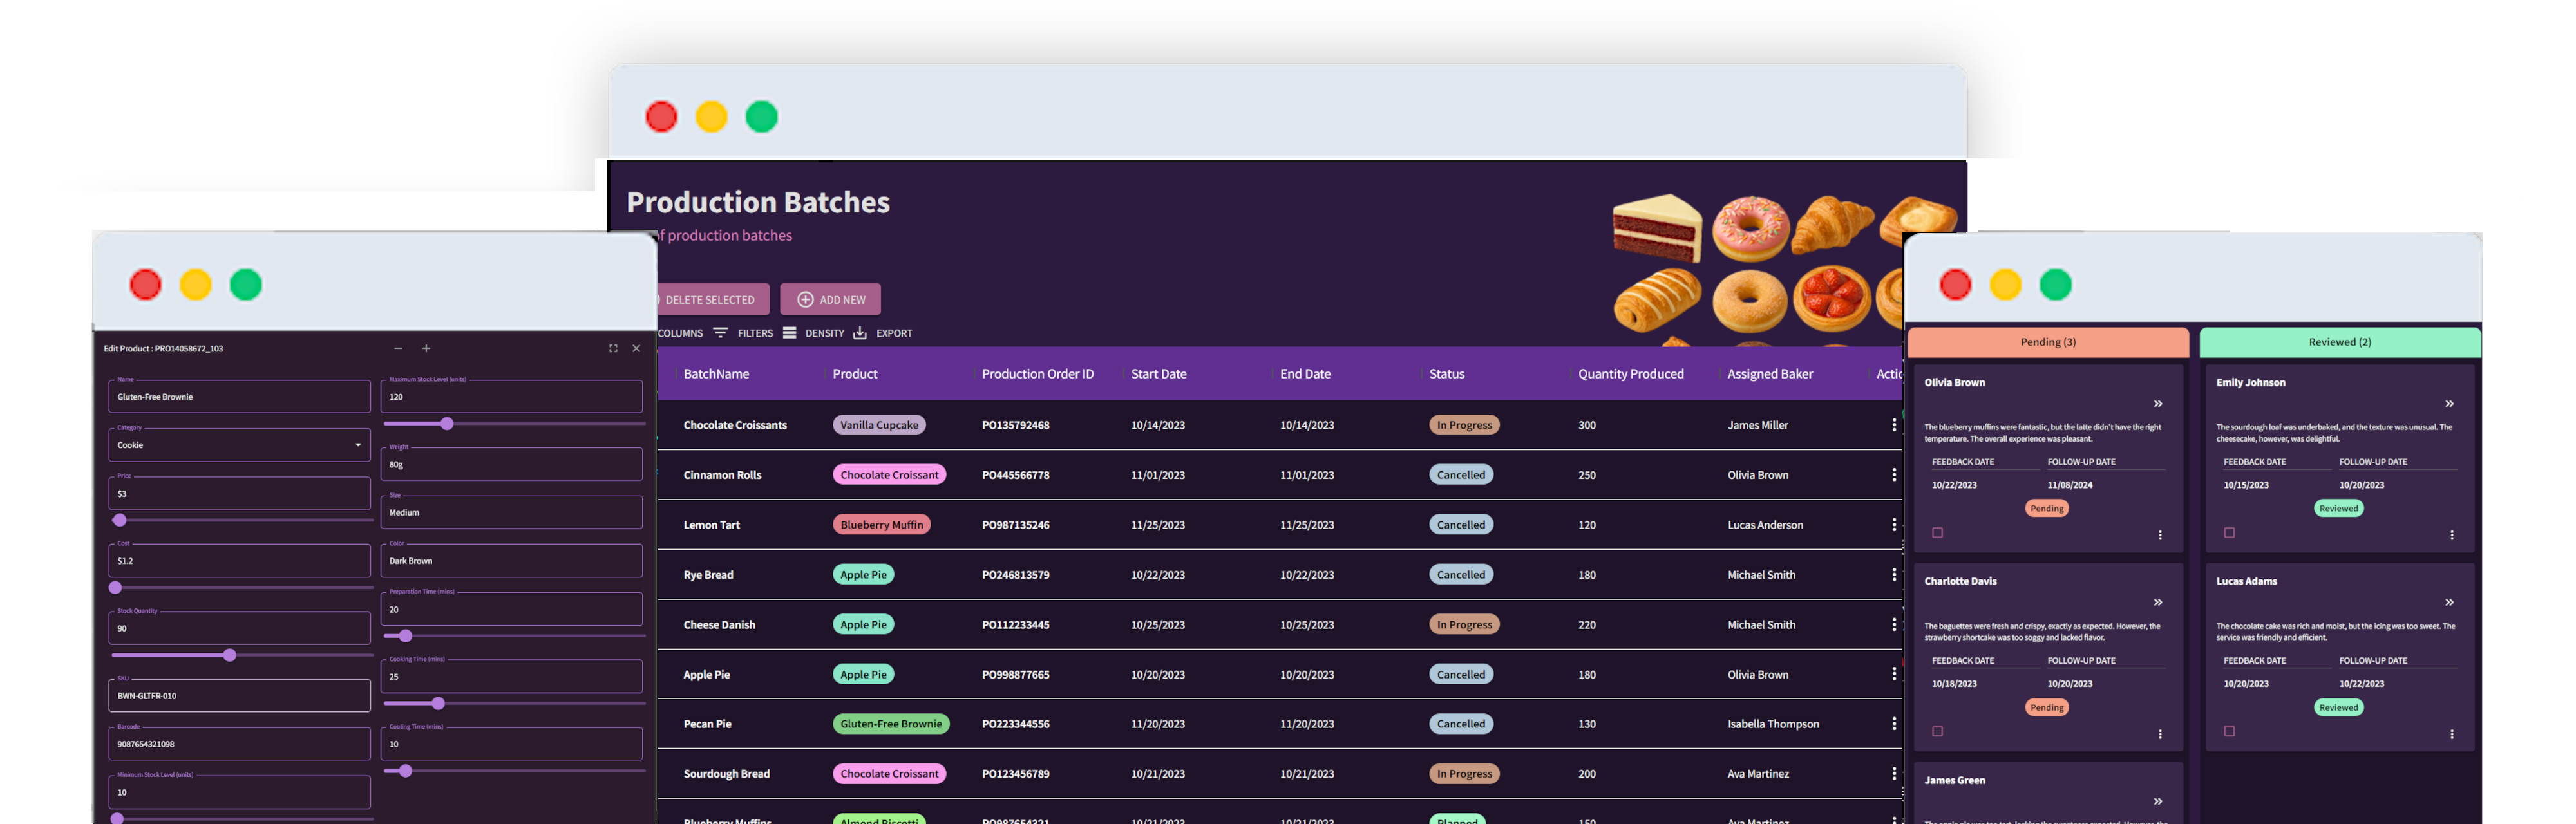2576x824 pixels.
Task: Click the Vanilla Cupcake product chip
Action: [x=879, y=425]
